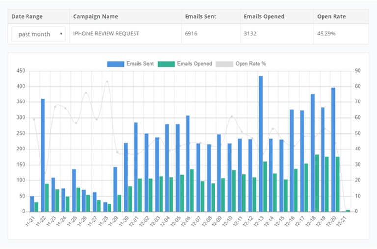Viewport: 377px width, 249px height.
Task: Select the green Emails Opened bar for 12-18
Action: (x=317, y=183)
